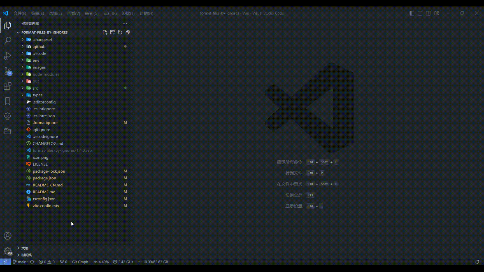Open the Manage gear icon
The width and height of the screenshot is (484, 272).
[8, 251]
